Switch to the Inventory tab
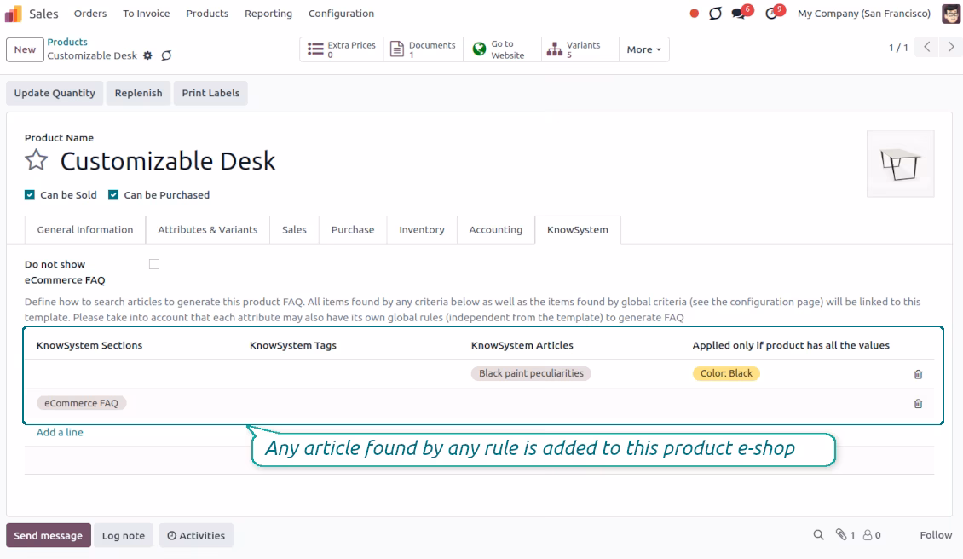Screen dimensions: 963x559 tap(421, 230)
